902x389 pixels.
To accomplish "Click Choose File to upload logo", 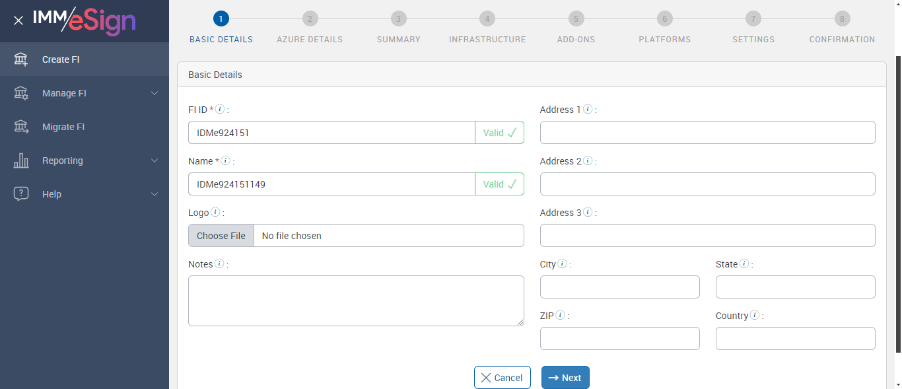I will click(x=221, y=236).
